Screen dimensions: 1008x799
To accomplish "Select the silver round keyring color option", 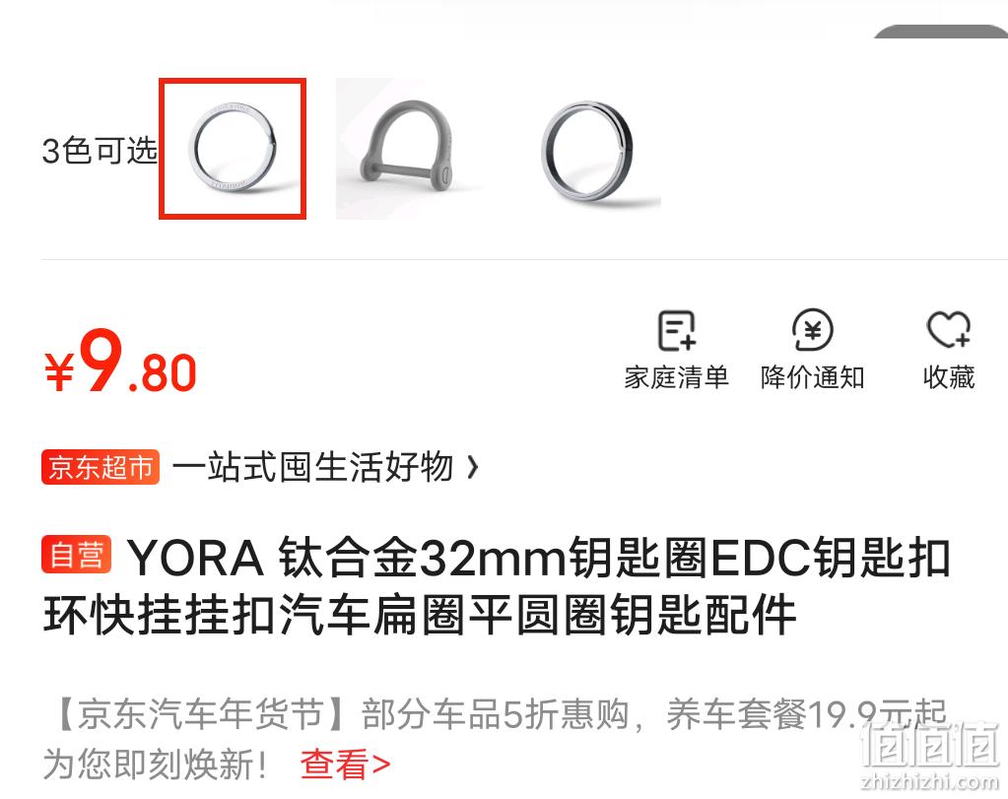I will tap(233, 149).
